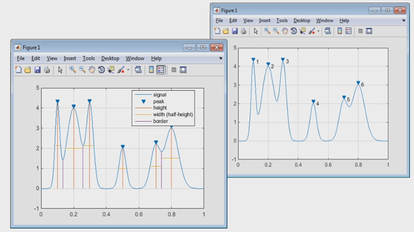
Task: Click Hide Plot Tools button in left figure
Action: (174, 70)
